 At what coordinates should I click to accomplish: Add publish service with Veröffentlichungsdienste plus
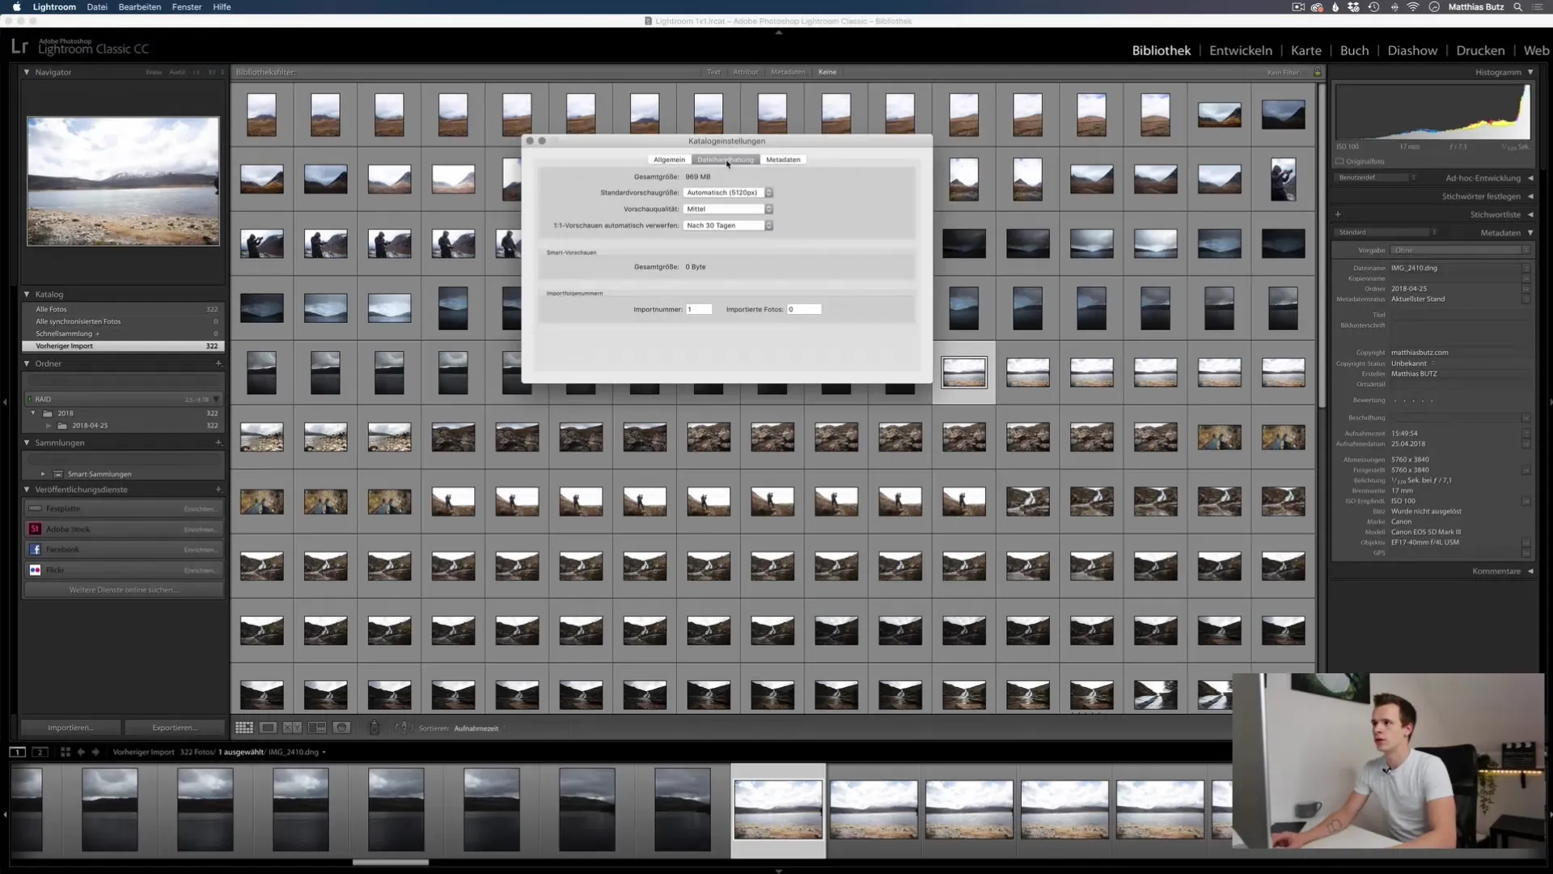pos(218,490)
